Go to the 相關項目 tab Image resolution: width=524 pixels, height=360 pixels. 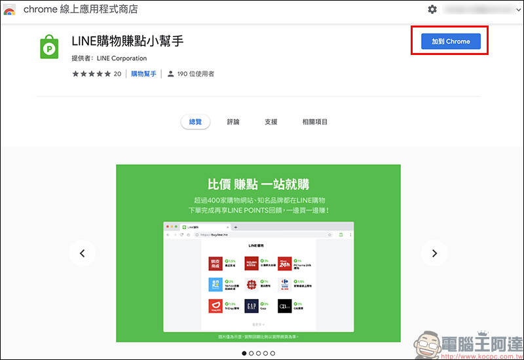tap(314, 122)
